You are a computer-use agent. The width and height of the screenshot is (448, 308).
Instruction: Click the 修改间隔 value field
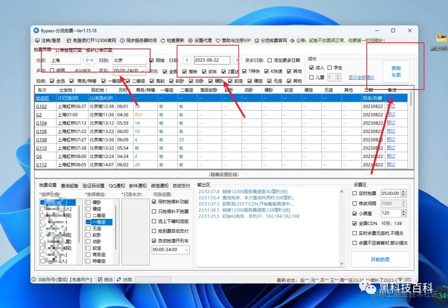tap(391, 204)
